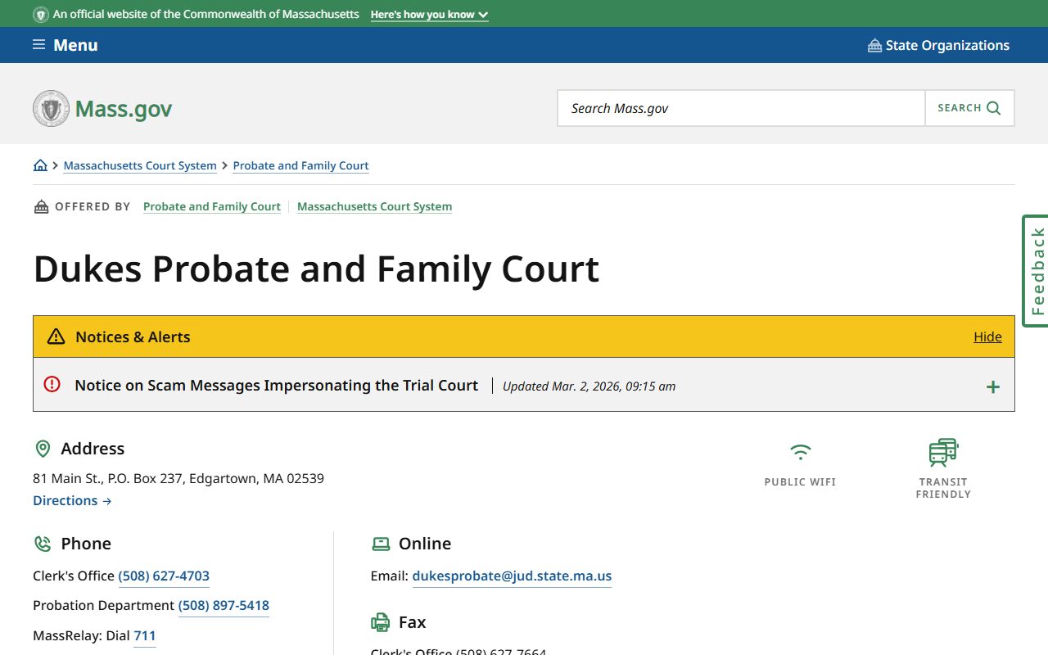Image resolution: width=1048 pixels, height=655 pixels.
Task: Click MassRelay 711 link
Action: (x=145, y=635)
